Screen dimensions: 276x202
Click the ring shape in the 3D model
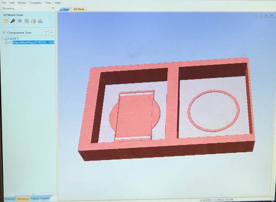213,111
